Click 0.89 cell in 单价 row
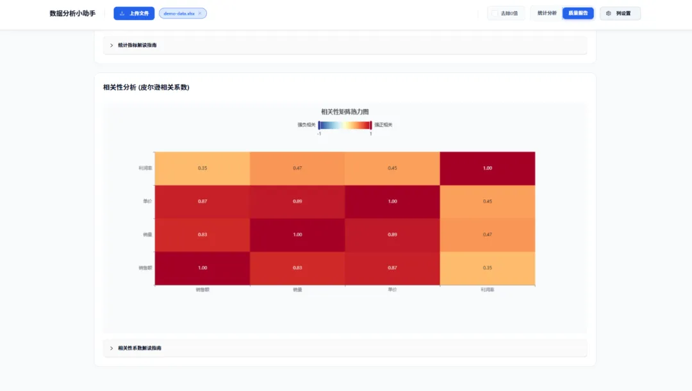Screen dimensions: 692x391 click(x=297, y=201)
